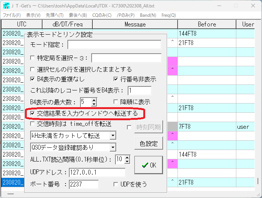Click the ALL.TXT読込間隔 number field
The image size is (262, 198).
click(120, 159)
